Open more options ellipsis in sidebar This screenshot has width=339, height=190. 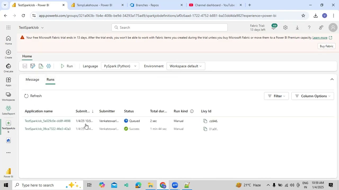tap(8, 153)
